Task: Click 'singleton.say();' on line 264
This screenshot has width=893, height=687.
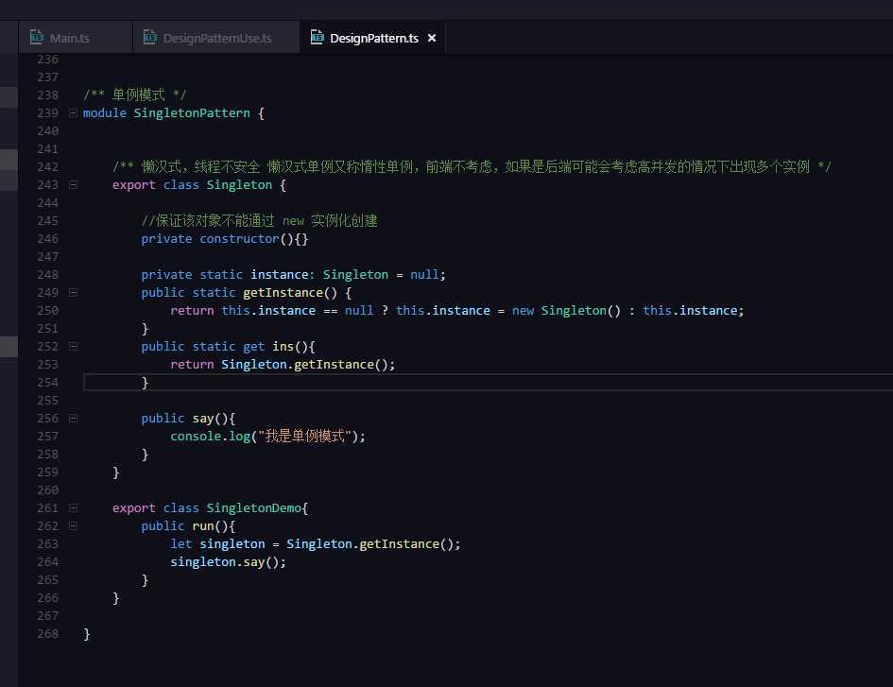Action: point(228,561)
